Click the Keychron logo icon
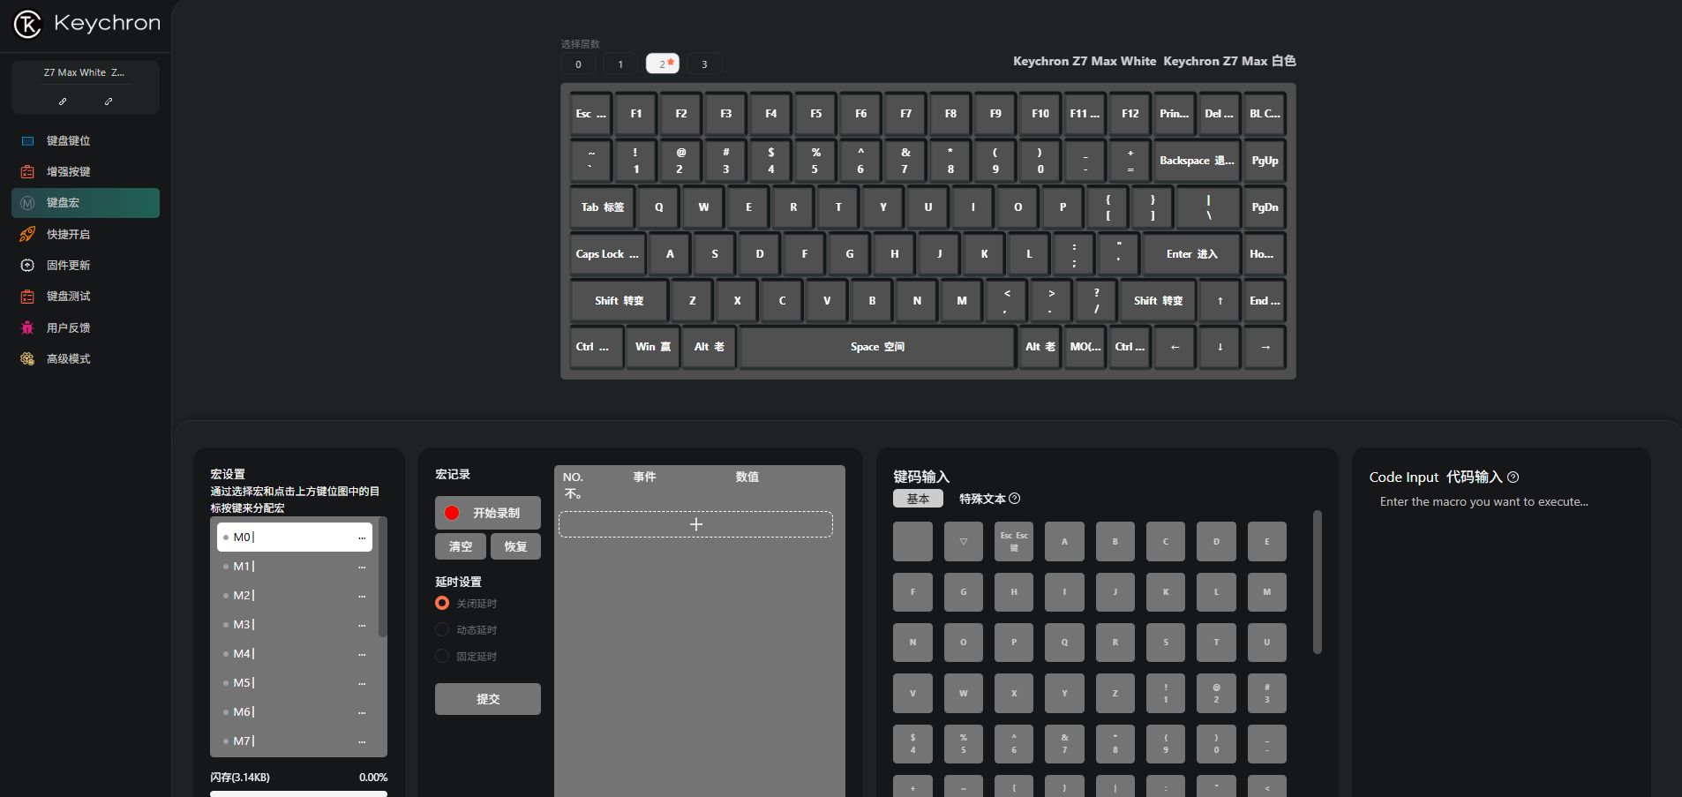 27,24
